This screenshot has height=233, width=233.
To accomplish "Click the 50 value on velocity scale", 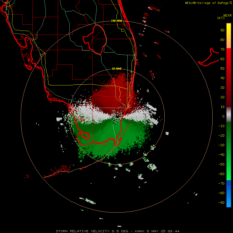I will 222,69.
